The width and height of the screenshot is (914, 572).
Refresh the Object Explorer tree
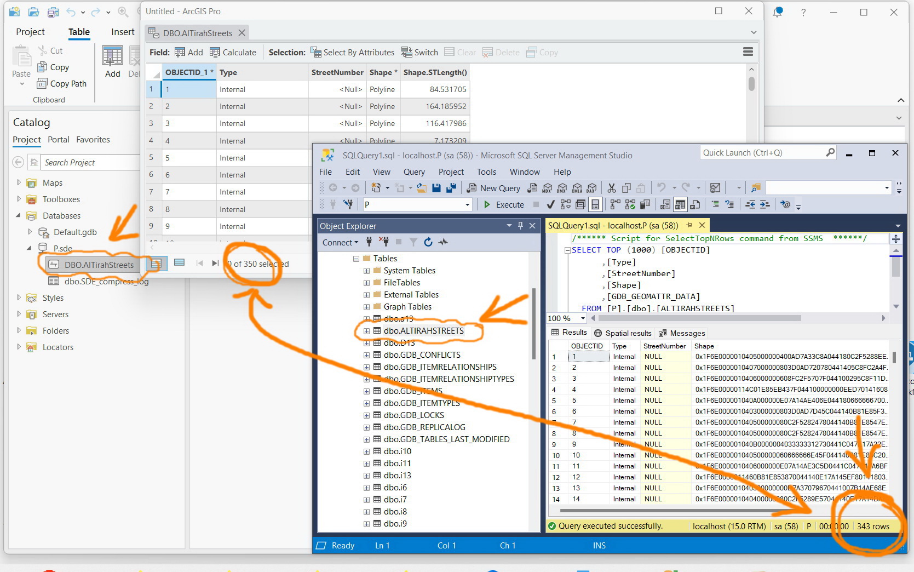[x=428, y=242]
